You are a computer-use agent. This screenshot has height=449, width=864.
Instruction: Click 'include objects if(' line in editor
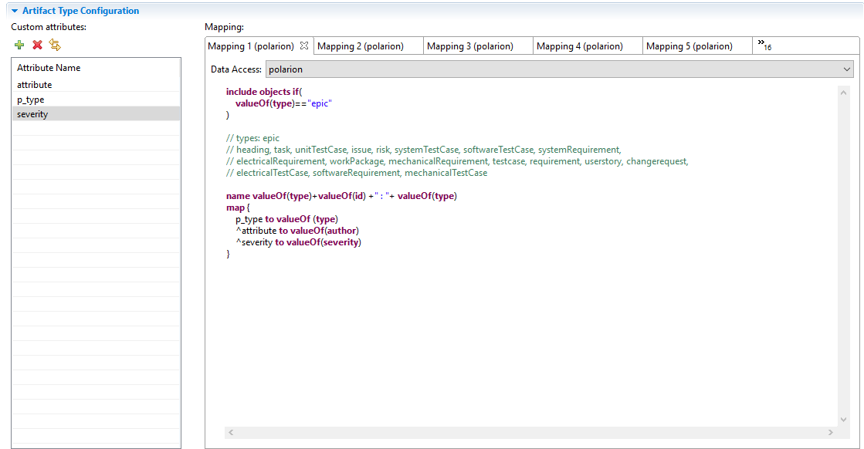point(264,92)
